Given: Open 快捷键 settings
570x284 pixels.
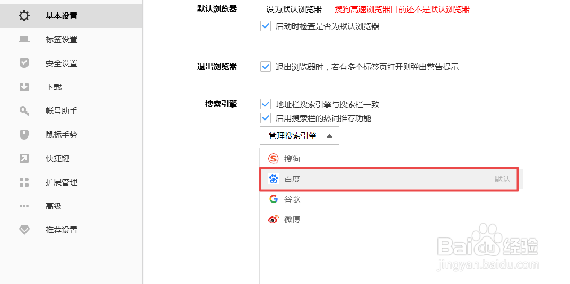Looking at the screenshot, I should pos(71,159).
